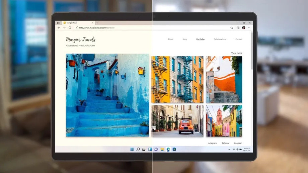Close the Margies Travel tab

point(93,23)
